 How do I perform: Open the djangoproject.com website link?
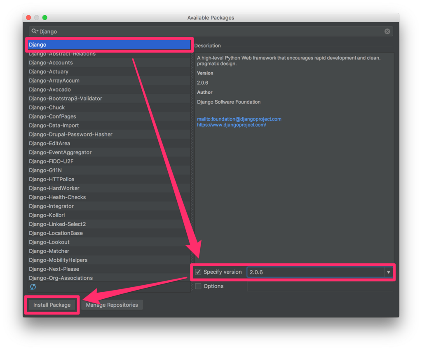pos(232,125)
